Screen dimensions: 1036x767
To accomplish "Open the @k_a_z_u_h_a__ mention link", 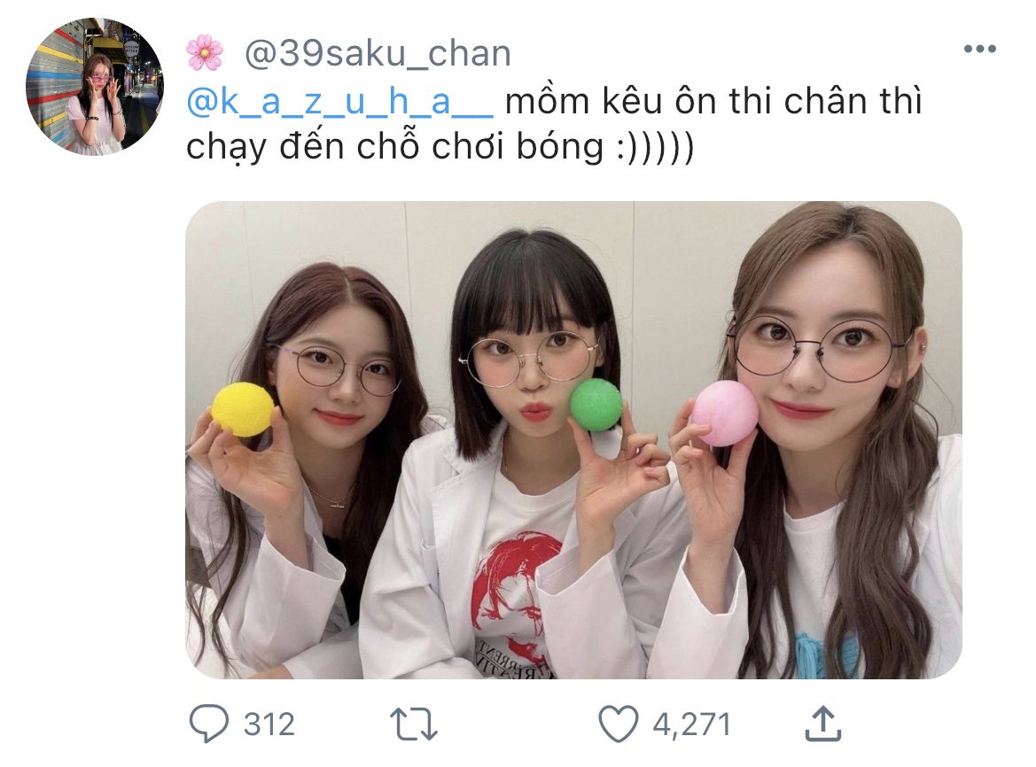I will coord(339,102).
